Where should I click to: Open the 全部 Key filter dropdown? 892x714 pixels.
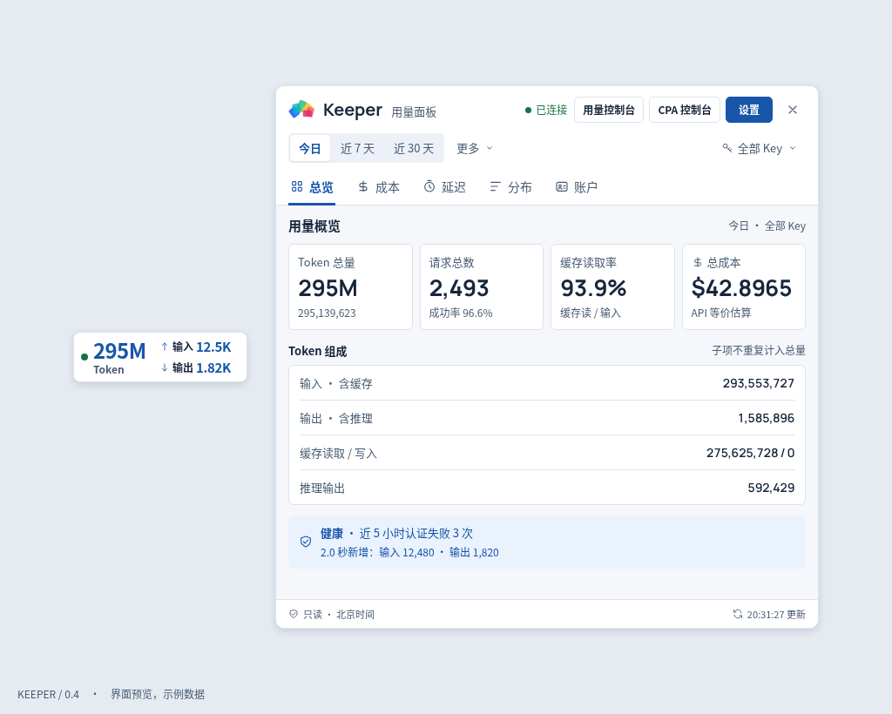[x=760, y=148]
